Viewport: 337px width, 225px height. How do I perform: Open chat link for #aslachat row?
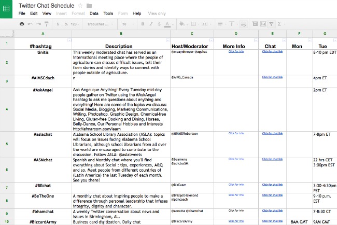(272, 133)
